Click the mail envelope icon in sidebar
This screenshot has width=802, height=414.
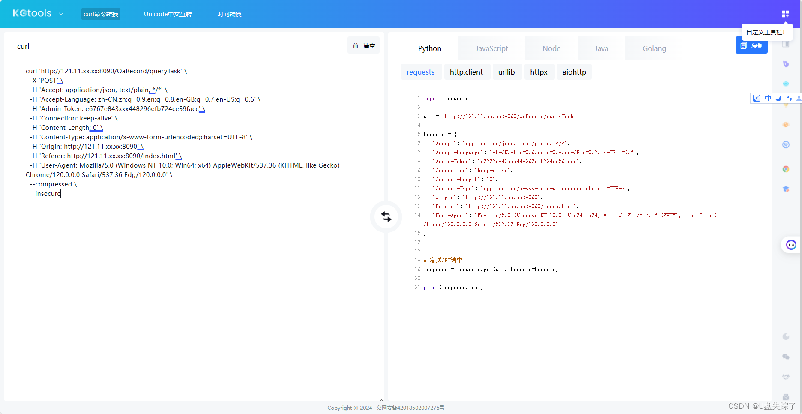coord(786,397)
